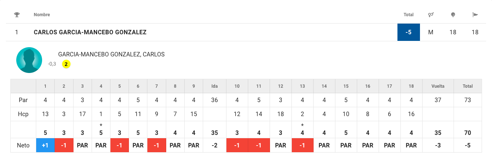Image resolution: width=492 pixels, height=157 pixels.
Task: Click the trophy ranking column icon
Action: (17, 15)
